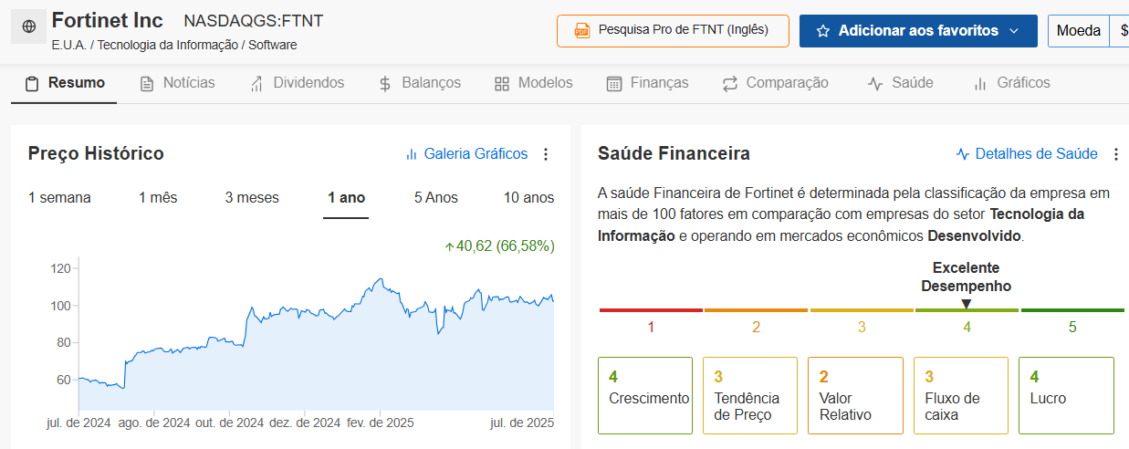1129x449 pixels.
Task: Select the 5 Anos time range
Action: tap(436, 198)
